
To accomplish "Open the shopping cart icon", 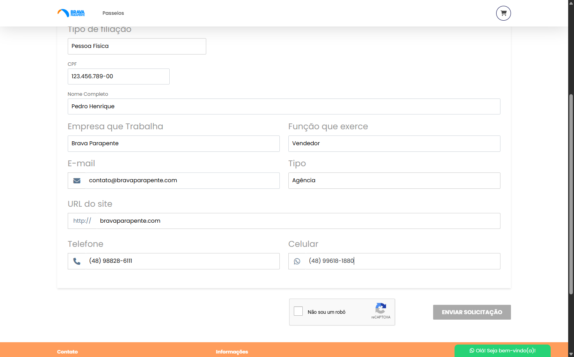I will [x=503, y=13].
